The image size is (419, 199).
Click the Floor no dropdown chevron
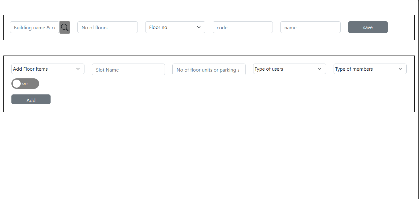(199, 27)
